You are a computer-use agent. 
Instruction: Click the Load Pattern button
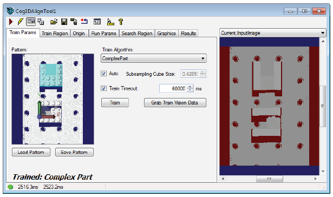[31, 152]
